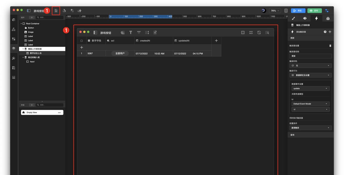Viewport: 344px width, 175px height.
Task: Click the relation link icon in table toolbar
Action: click(251, 32)
